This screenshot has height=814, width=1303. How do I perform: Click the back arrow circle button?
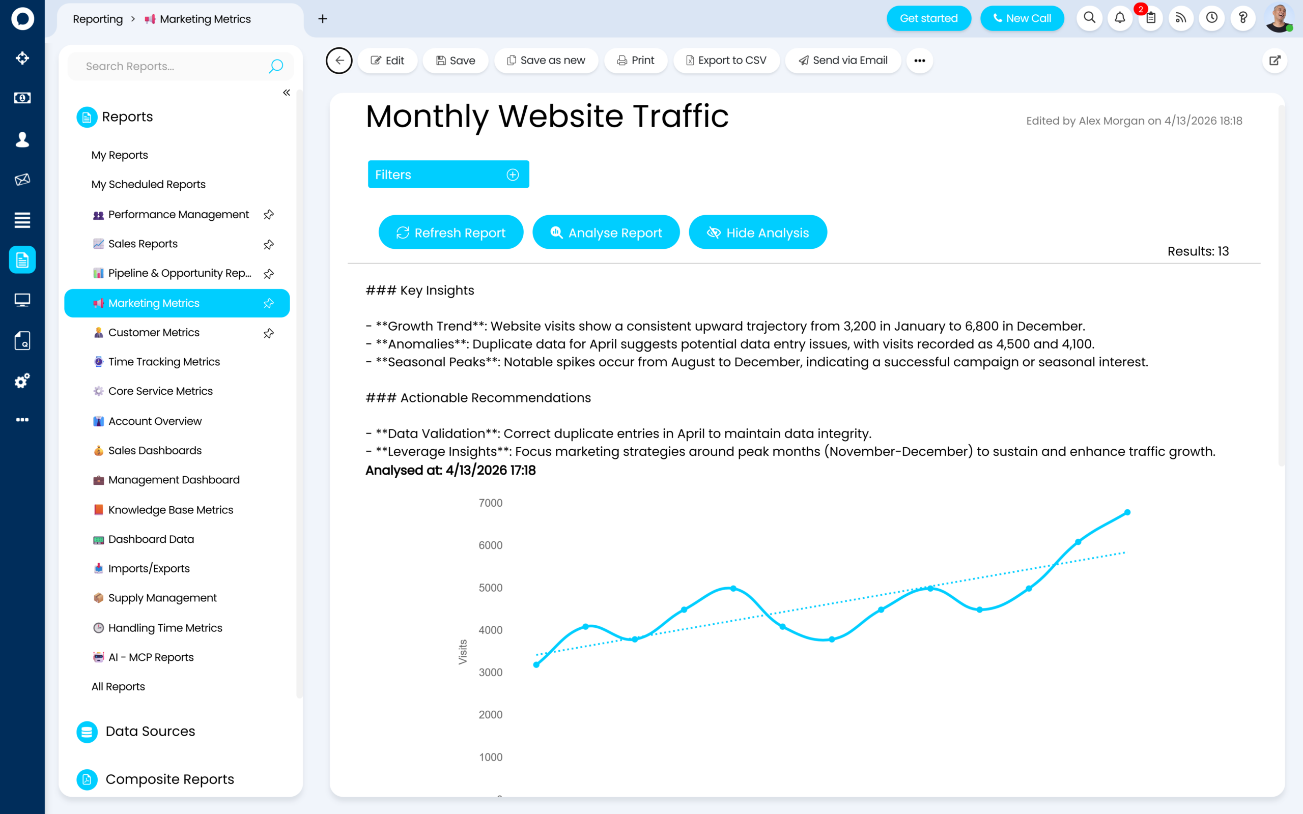point(338,61)
